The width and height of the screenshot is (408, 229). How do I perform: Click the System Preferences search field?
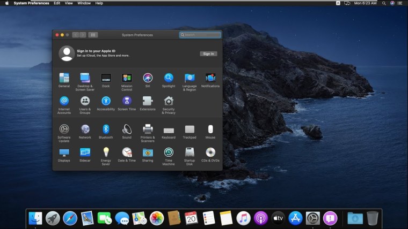[x=201, y=35]
